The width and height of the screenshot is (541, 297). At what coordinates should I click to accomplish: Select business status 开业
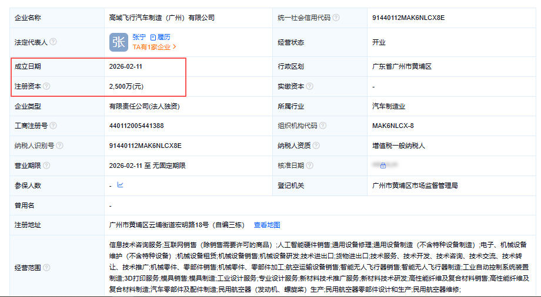tap(379, 42)
